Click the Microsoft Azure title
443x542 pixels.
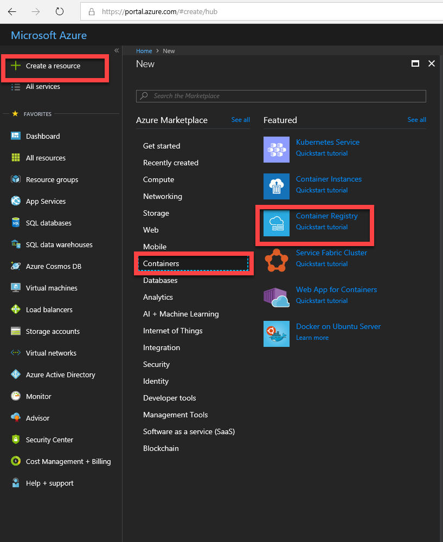(49, 35)
